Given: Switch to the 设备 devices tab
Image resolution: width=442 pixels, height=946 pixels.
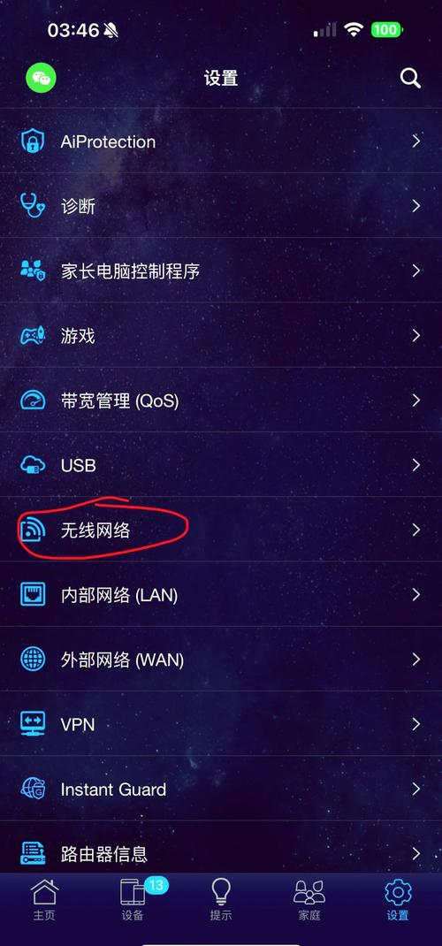Looking at the screenshot, I should click(x=133, y=900).
